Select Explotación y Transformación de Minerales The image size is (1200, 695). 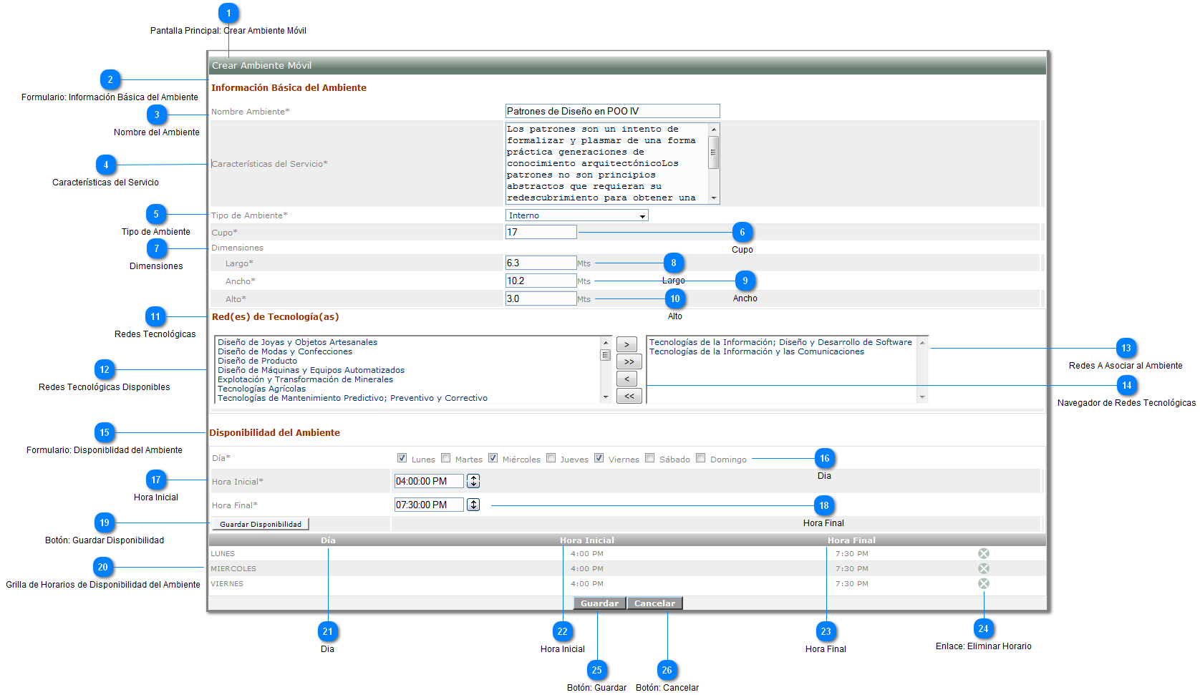point(305,379)
